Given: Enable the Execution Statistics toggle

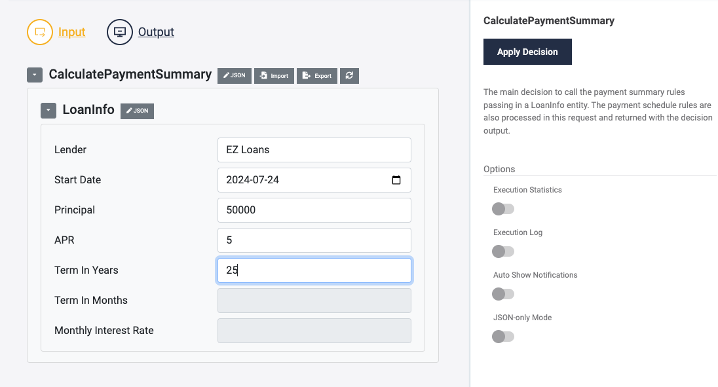Looking at the screenshot, I should pyautogui.click(x=503, y=209).
